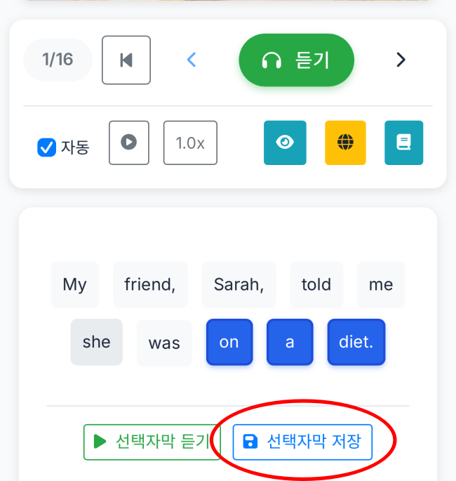
Task: Deselect the highlighted word "diet."
Action: [x=356, y=342]
